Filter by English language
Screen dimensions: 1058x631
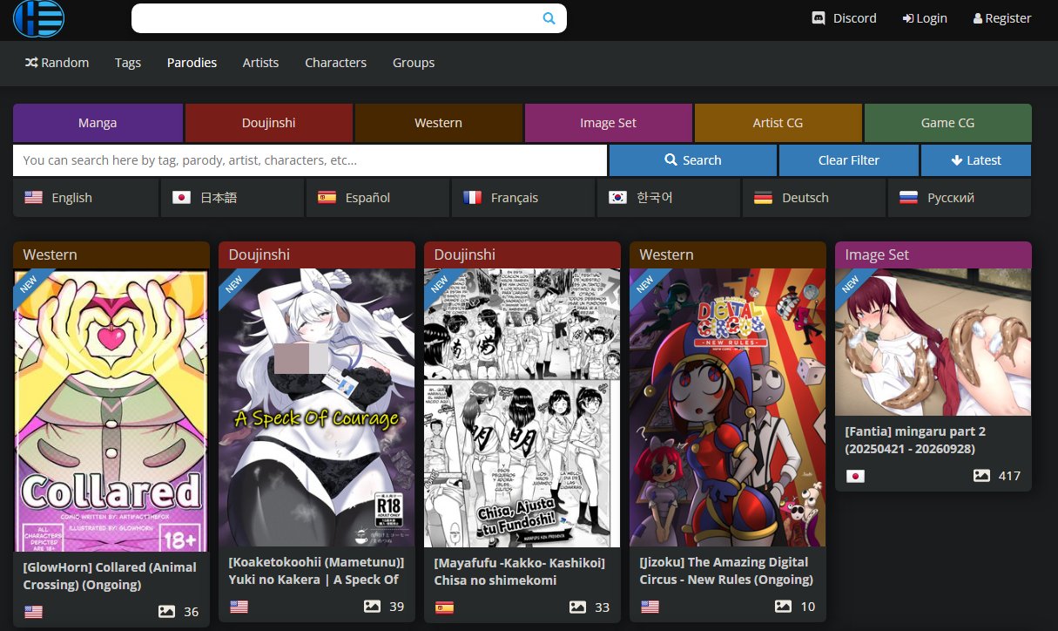coord(86,198)
